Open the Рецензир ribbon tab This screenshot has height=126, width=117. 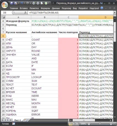click(67, 8)
